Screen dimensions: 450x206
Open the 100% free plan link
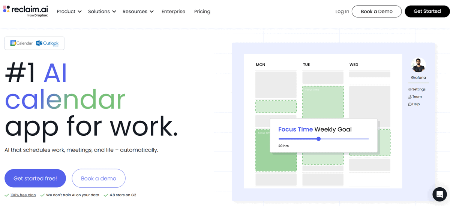click(x=23, y=195)
